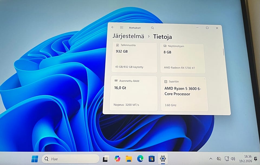
Task: Open the notification bell tray icon
Action: click(255, 159)
